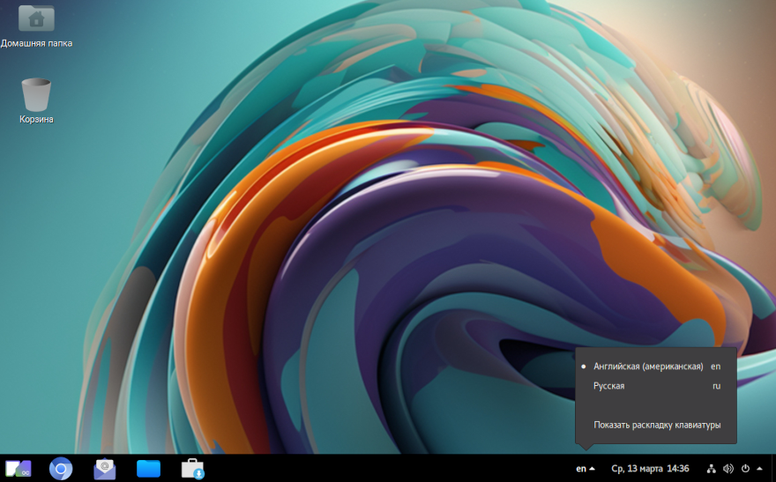This screenshot has height=482, width=776.
Task: Open the mail client from taskbar
Action: (105, 469)
